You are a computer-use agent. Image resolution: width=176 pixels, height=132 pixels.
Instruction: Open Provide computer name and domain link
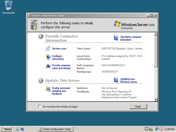click(61, 67)
